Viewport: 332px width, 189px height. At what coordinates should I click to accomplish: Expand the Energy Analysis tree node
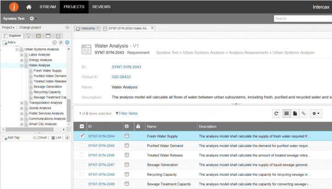(x=22, y=60)
